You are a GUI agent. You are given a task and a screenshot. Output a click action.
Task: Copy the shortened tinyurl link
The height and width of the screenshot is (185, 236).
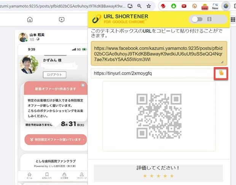[221, 73]
